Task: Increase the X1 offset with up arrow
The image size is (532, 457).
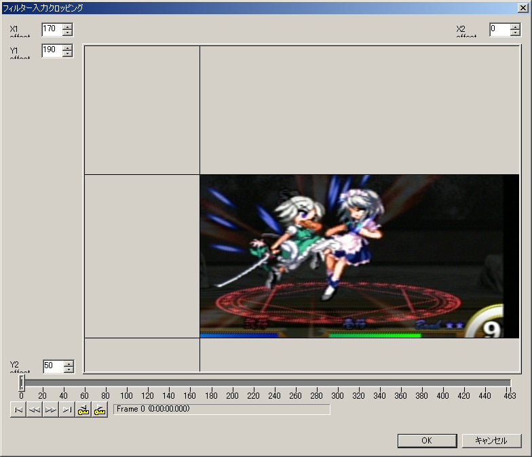Action: pos(67,26)
